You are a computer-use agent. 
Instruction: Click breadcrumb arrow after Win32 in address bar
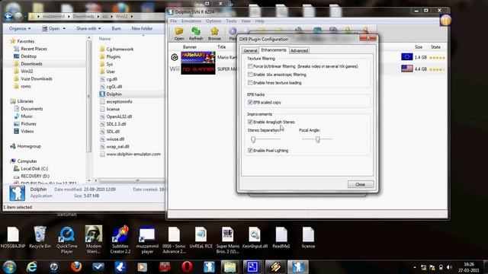click(132, 16)
